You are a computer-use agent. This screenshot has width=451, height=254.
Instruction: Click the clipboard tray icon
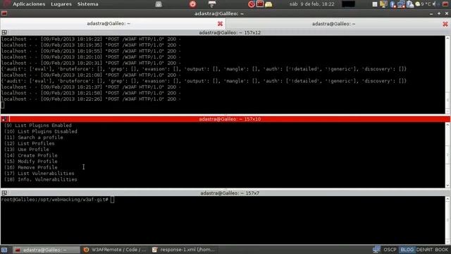coord(410,4)
